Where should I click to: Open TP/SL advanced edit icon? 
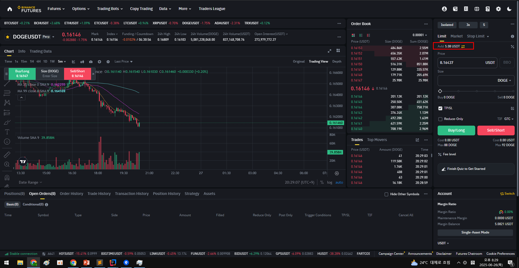click(x=512, y=108)
